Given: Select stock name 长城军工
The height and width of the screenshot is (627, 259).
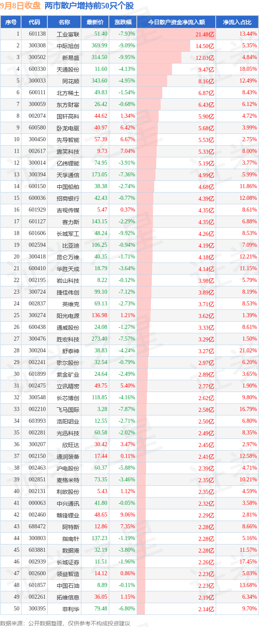Looking at the screenshot, I should (x=68, y=233).
